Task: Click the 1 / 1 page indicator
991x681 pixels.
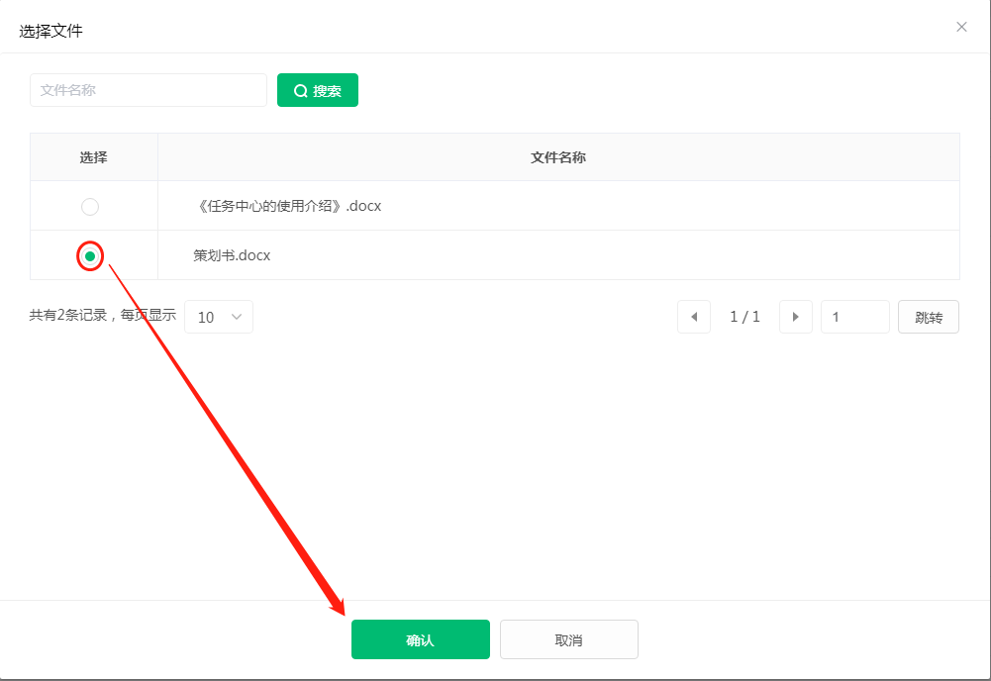Action: pos(744,317)
